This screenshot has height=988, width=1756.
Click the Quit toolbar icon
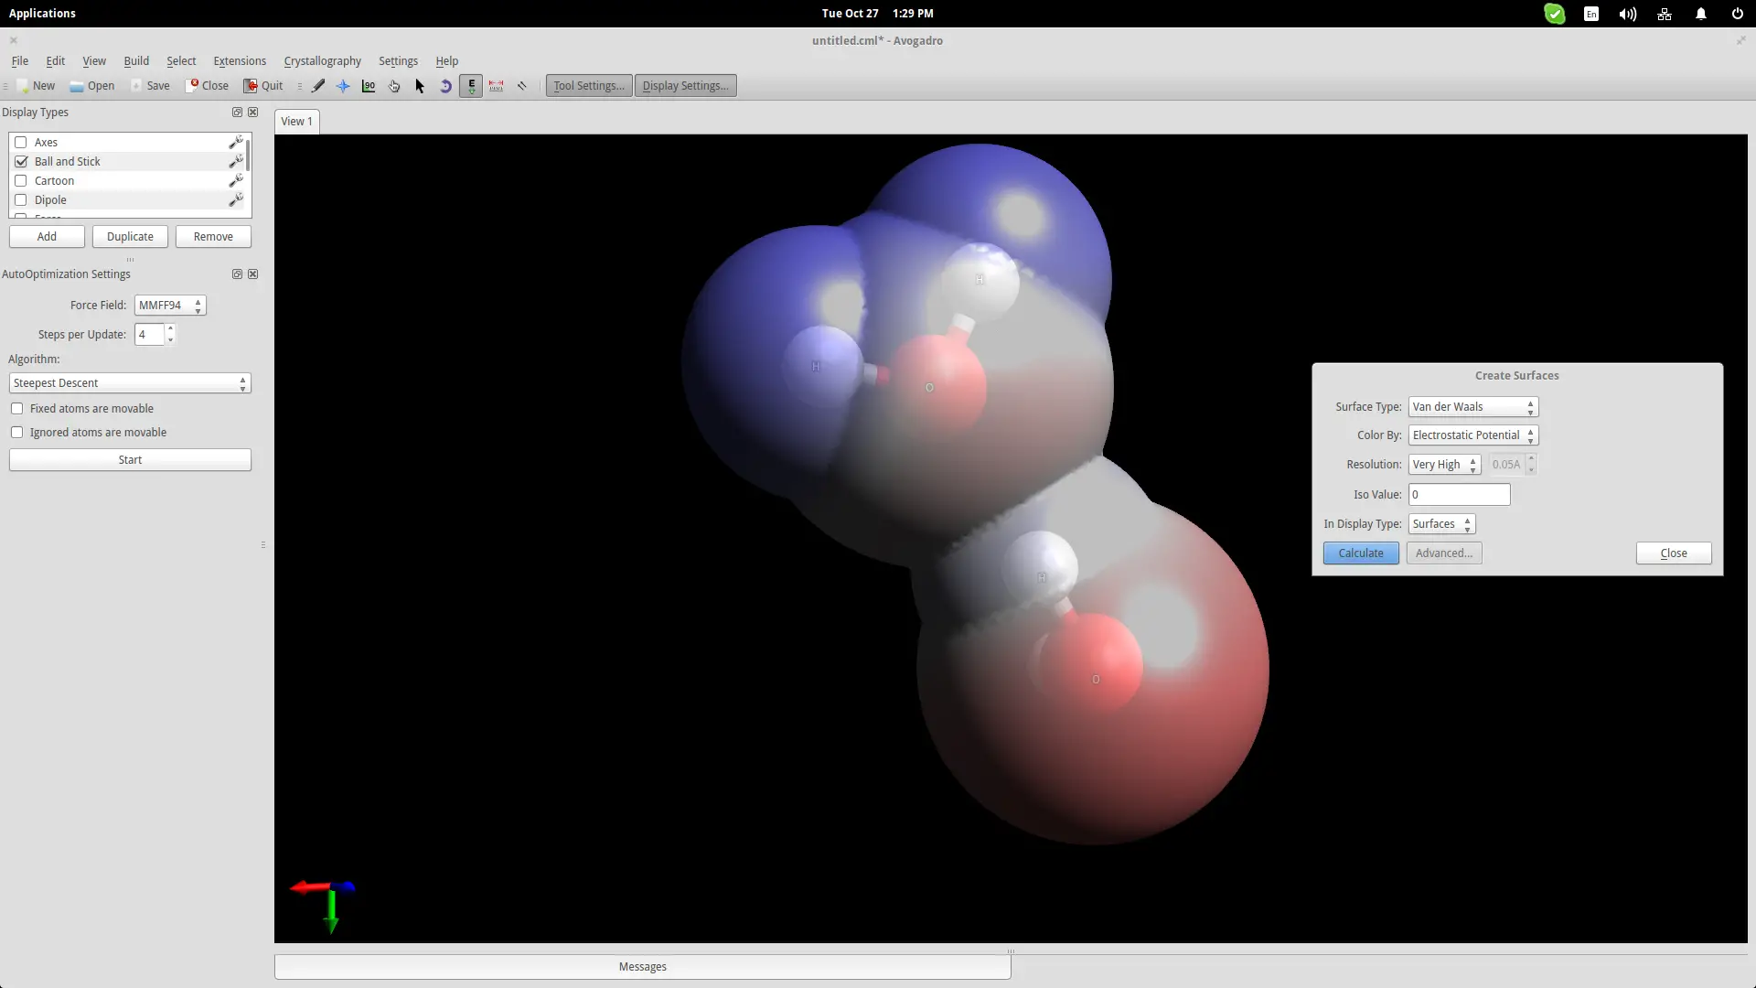263,86
